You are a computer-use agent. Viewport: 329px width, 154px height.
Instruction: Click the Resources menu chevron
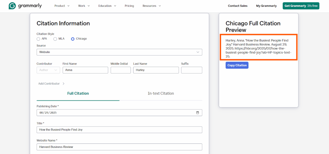[159, 6]
